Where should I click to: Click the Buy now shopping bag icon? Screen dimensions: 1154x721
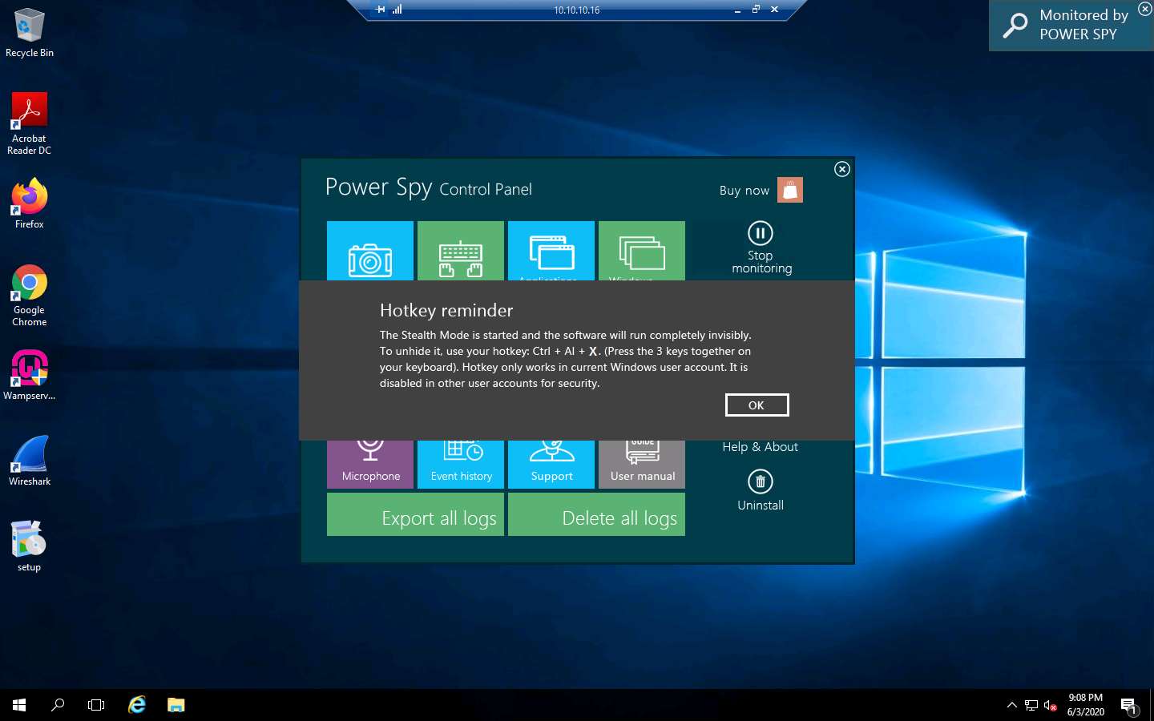(x=790, y=190)
